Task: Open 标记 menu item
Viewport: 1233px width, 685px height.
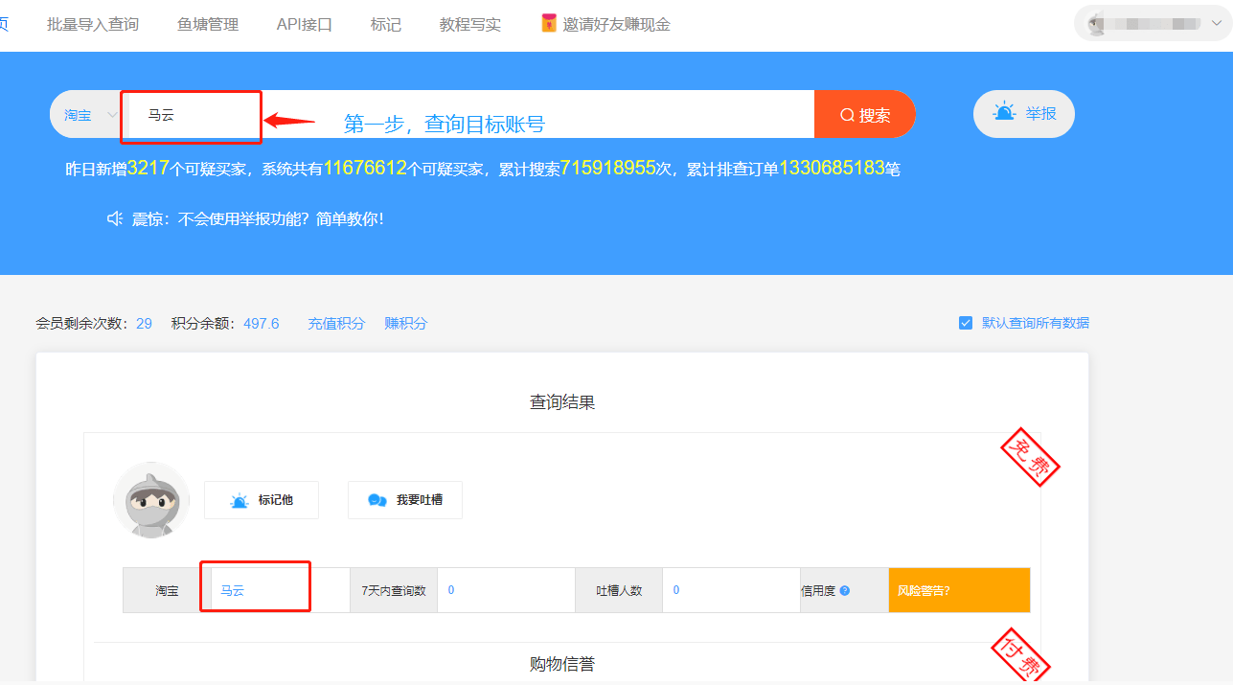Action: (x=386, y=25)
